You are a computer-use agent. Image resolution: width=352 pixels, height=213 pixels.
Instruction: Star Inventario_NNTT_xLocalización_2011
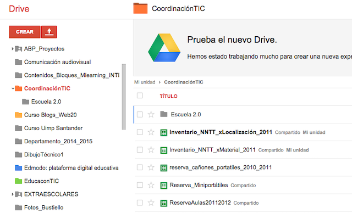click(x=151, y=132)
